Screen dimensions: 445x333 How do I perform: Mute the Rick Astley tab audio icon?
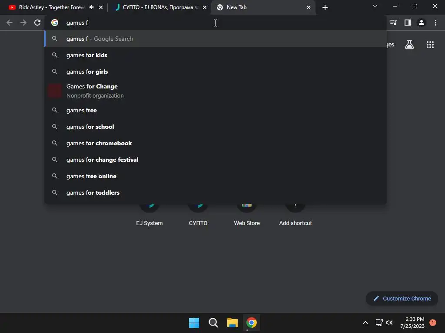pyautogui.click(x=91, y=7)
